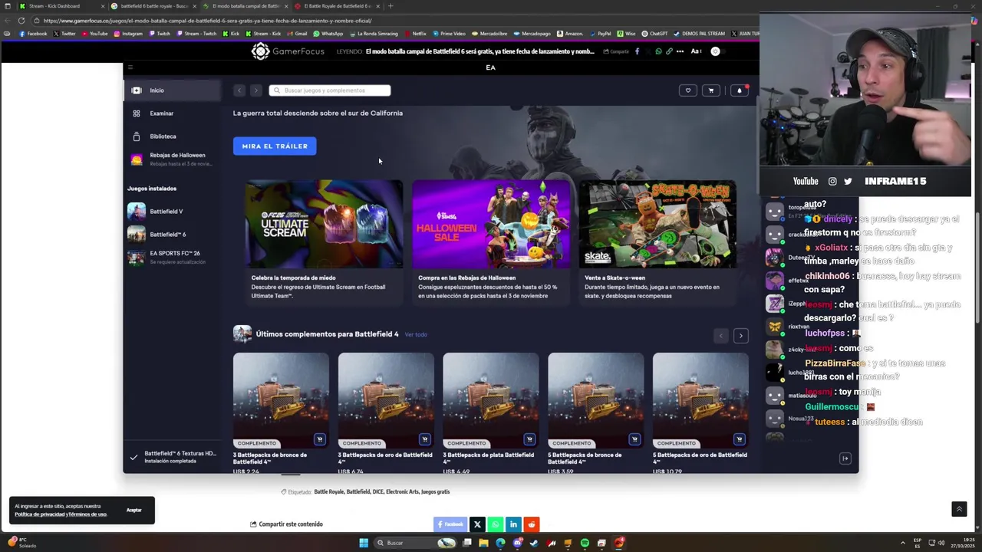
Task: Add 5 Battlepacks de oro to cart
Action: (x=739, y=439)
